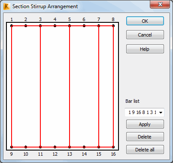Click bar point 6 on top row

84,26
